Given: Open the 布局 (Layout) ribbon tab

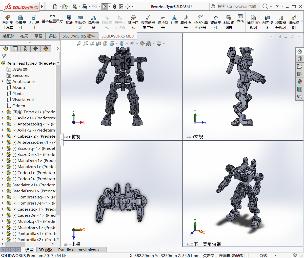Looking at the screenshot, I should tap(24, 36).
